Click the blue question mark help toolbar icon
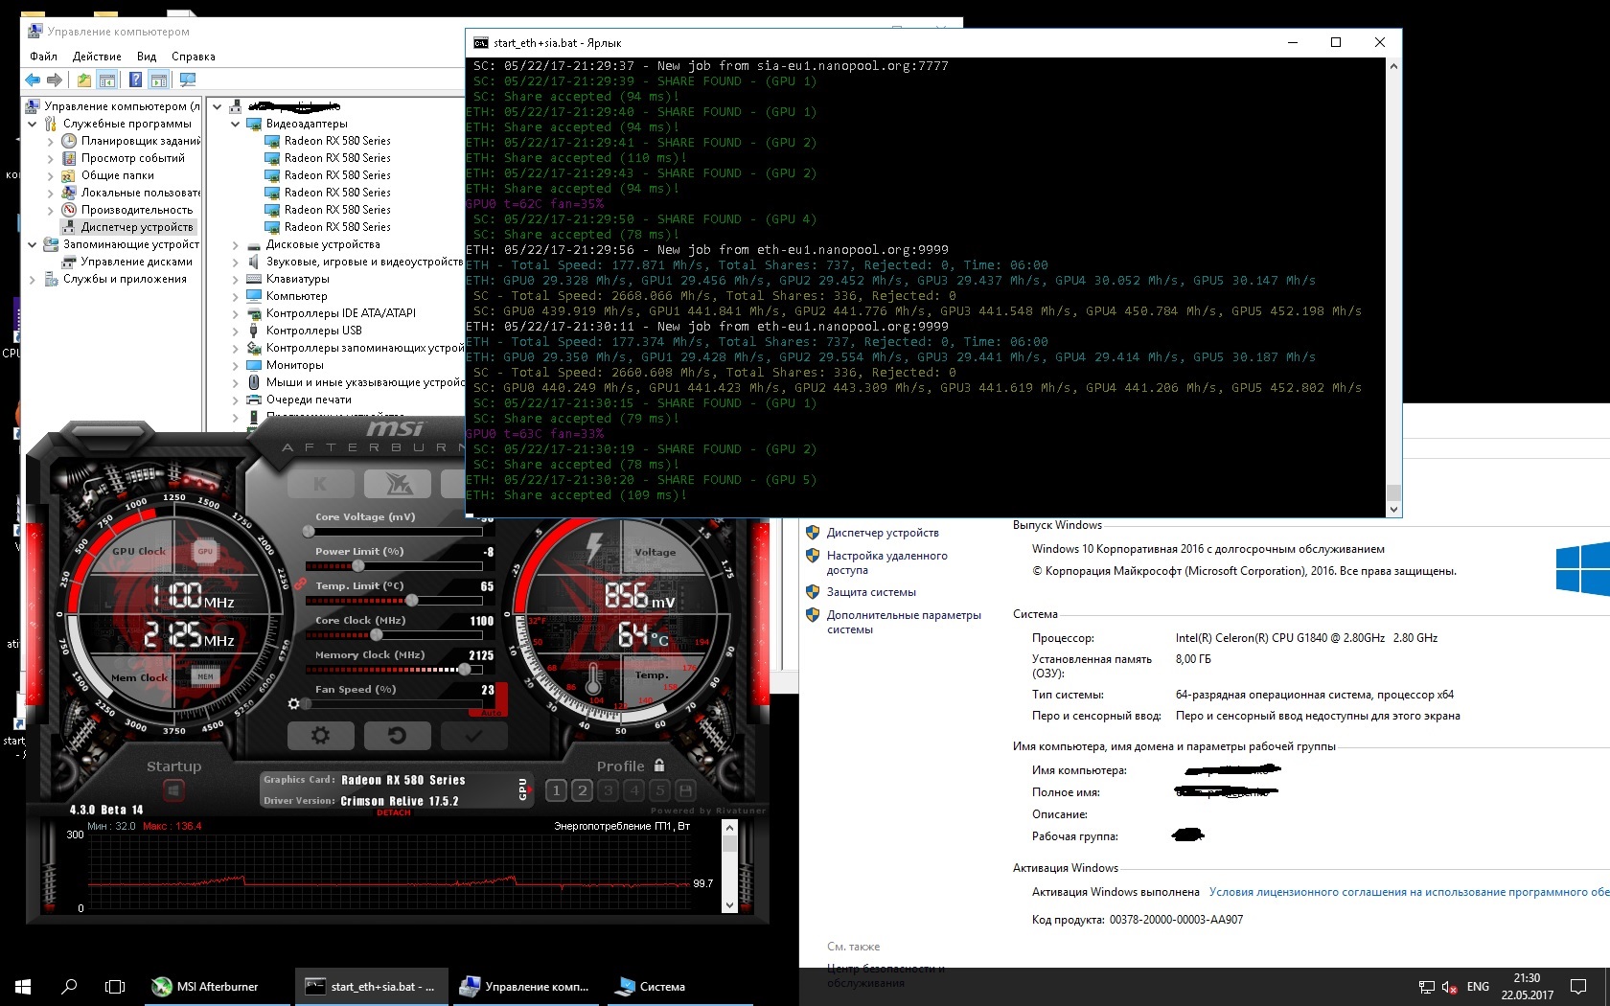Image resolution: width=1610 pixels, height=1006 pixels. pyautogui.click(x=135, y=80)
